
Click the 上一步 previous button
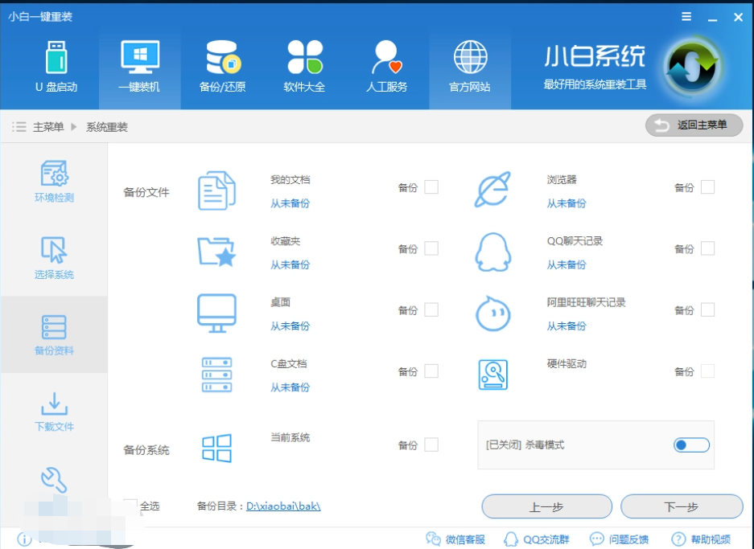click(546, 506)
